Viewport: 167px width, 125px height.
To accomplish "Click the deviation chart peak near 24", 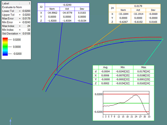I will tap(136, 95).
